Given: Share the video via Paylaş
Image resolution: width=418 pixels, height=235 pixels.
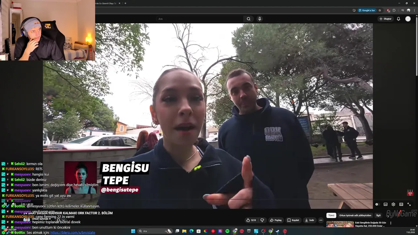Looking at the screenshot, I should 276,220.
